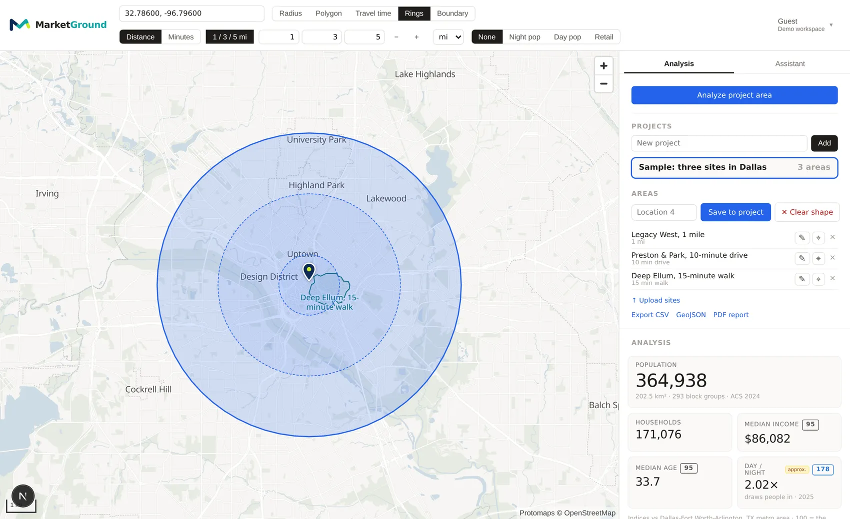Locate Preston & Park area on map
The image size is (850, 519).
click(818, 258)
